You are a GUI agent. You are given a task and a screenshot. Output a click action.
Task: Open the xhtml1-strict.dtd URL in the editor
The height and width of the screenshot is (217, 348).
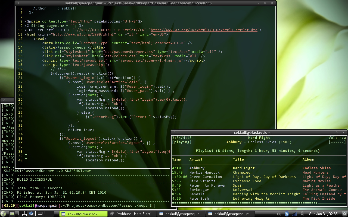click(204, 30)
